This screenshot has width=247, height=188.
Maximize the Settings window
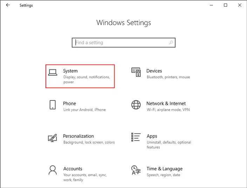click(226, 5)
